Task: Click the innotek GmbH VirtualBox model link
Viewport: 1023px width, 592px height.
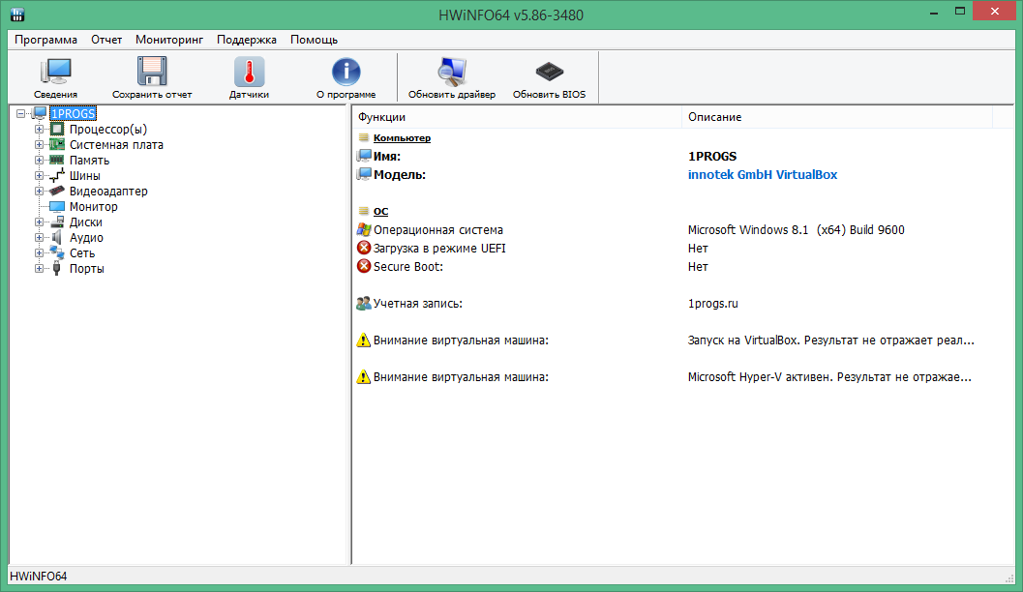Action: tap(762, 175)
